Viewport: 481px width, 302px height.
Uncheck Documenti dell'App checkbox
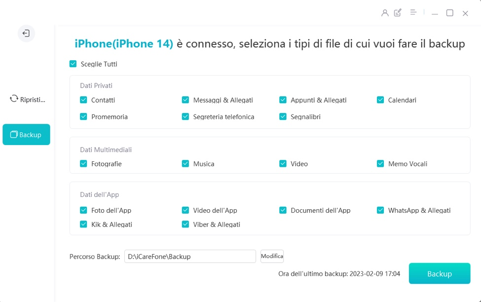point(283,210)
